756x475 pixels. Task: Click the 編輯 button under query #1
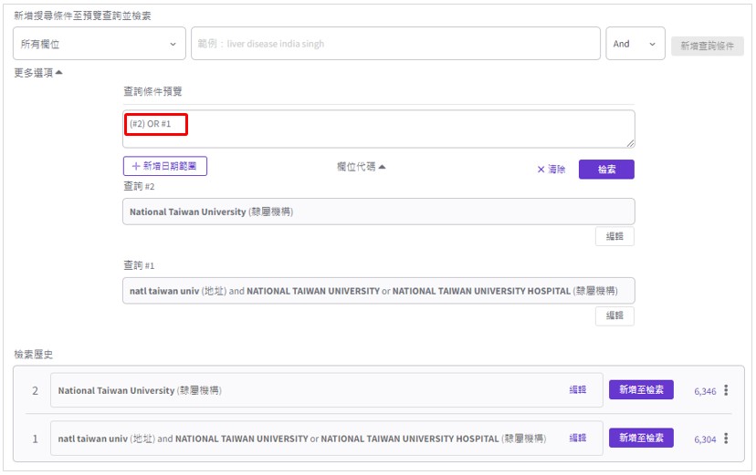click(614, 315)
